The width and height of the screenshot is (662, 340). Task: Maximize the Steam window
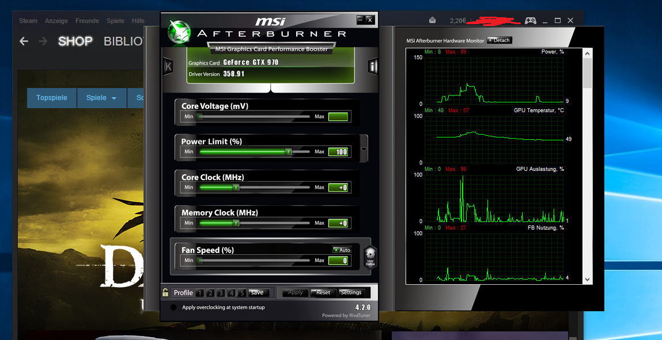(557, 20)
